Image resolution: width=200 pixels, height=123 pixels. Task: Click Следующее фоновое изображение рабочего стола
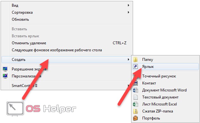click(x=67, y=50)
